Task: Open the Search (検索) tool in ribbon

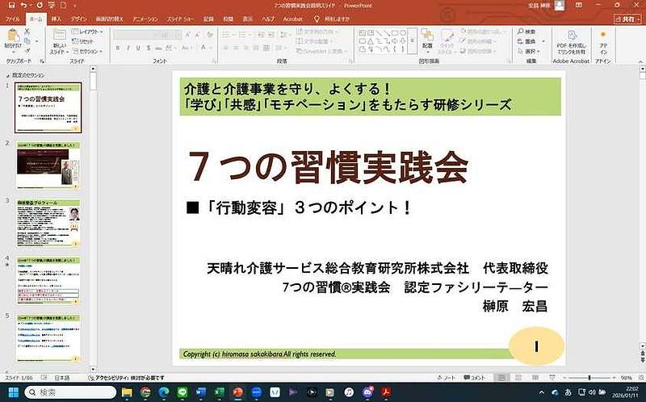Action: 526,31
